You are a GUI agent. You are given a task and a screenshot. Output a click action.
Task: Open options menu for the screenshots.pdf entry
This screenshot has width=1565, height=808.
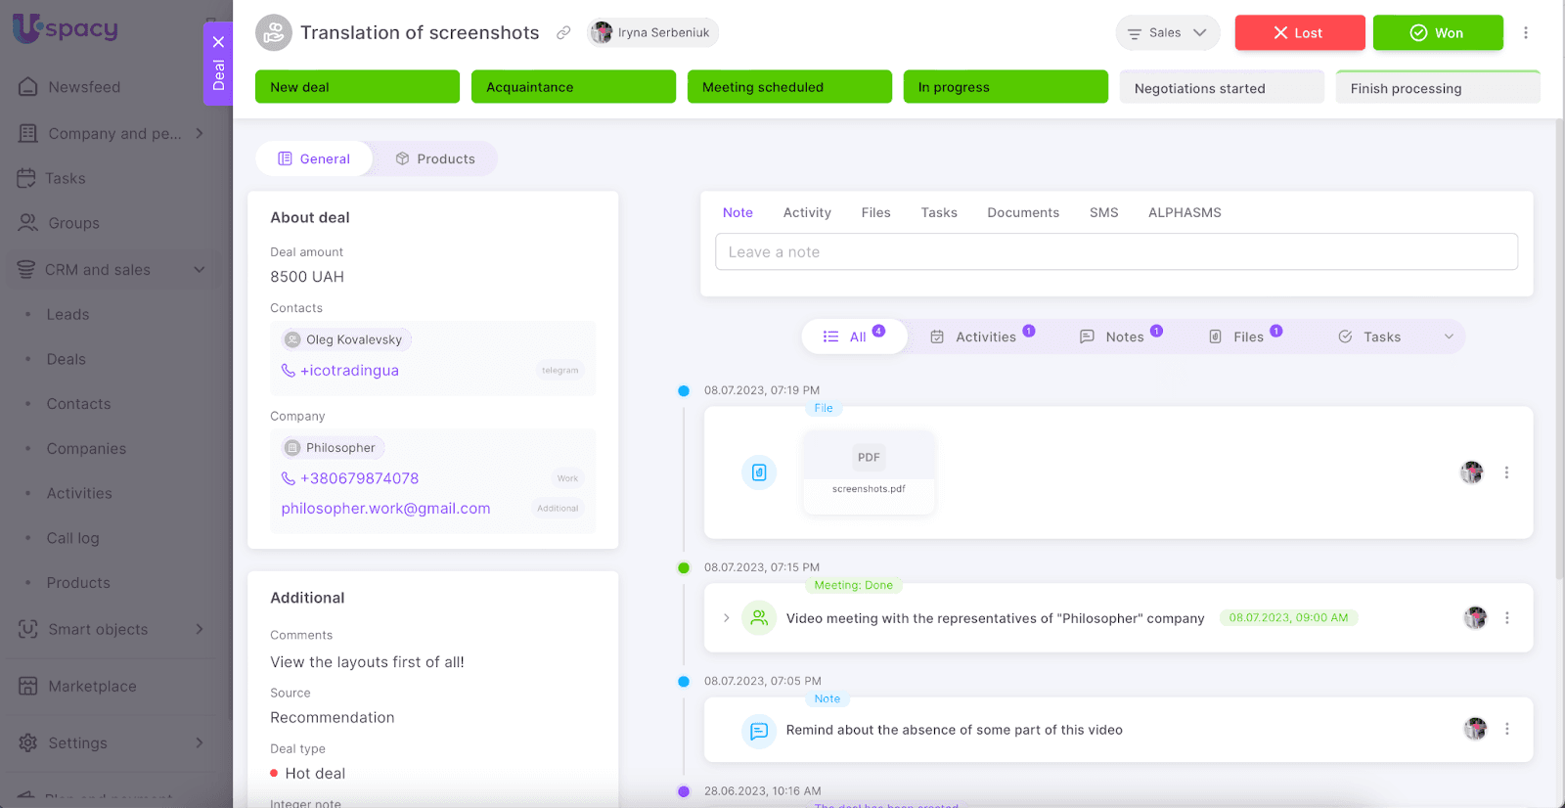coord(1506,472)
